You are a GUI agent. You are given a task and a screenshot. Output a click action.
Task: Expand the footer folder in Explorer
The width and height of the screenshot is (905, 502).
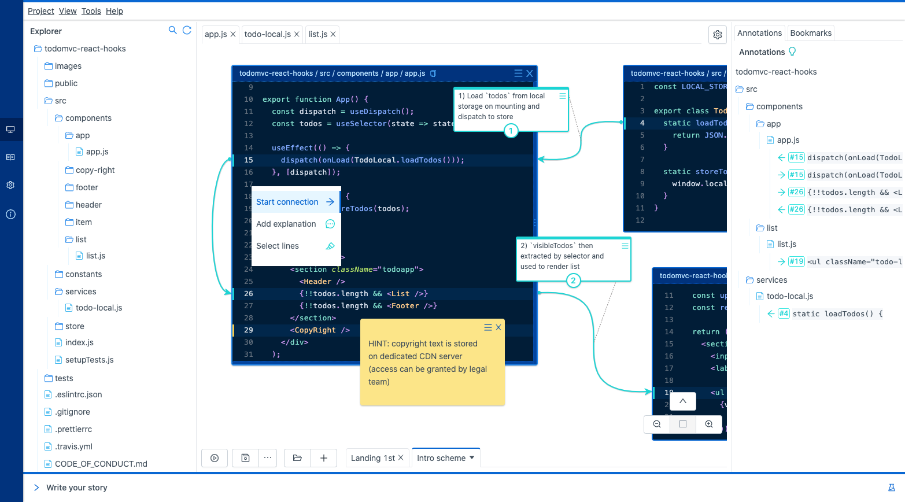[82, 187]
